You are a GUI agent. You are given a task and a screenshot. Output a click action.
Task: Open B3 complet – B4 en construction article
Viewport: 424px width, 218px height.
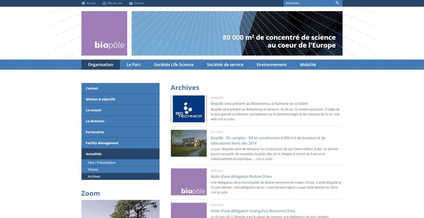pos(268,141)
